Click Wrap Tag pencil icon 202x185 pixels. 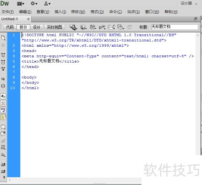(3, 141)
